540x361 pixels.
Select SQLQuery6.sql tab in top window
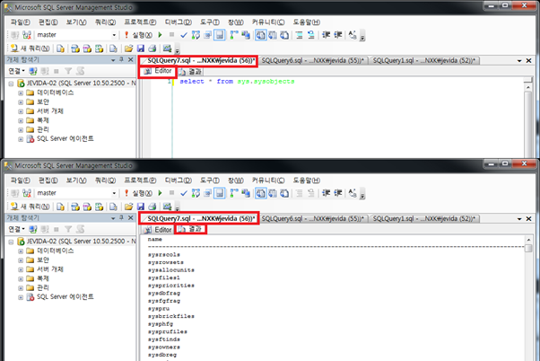[x=312, y=61]
